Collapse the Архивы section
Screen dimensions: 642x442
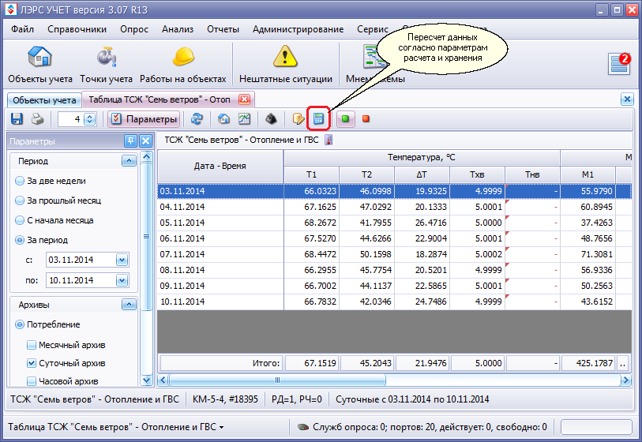click(x=129, y=305)
